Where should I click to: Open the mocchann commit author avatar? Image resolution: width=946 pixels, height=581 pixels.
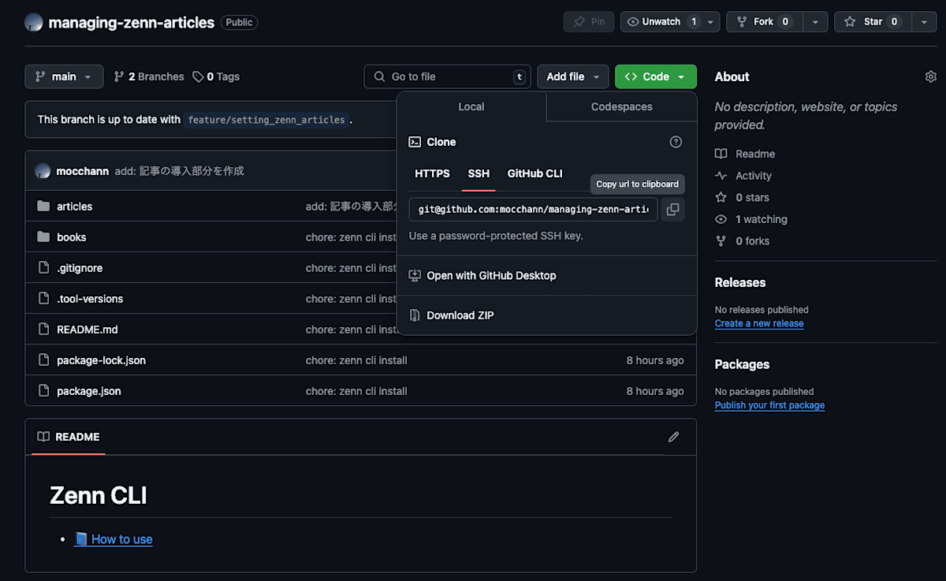tap(43, 170)
